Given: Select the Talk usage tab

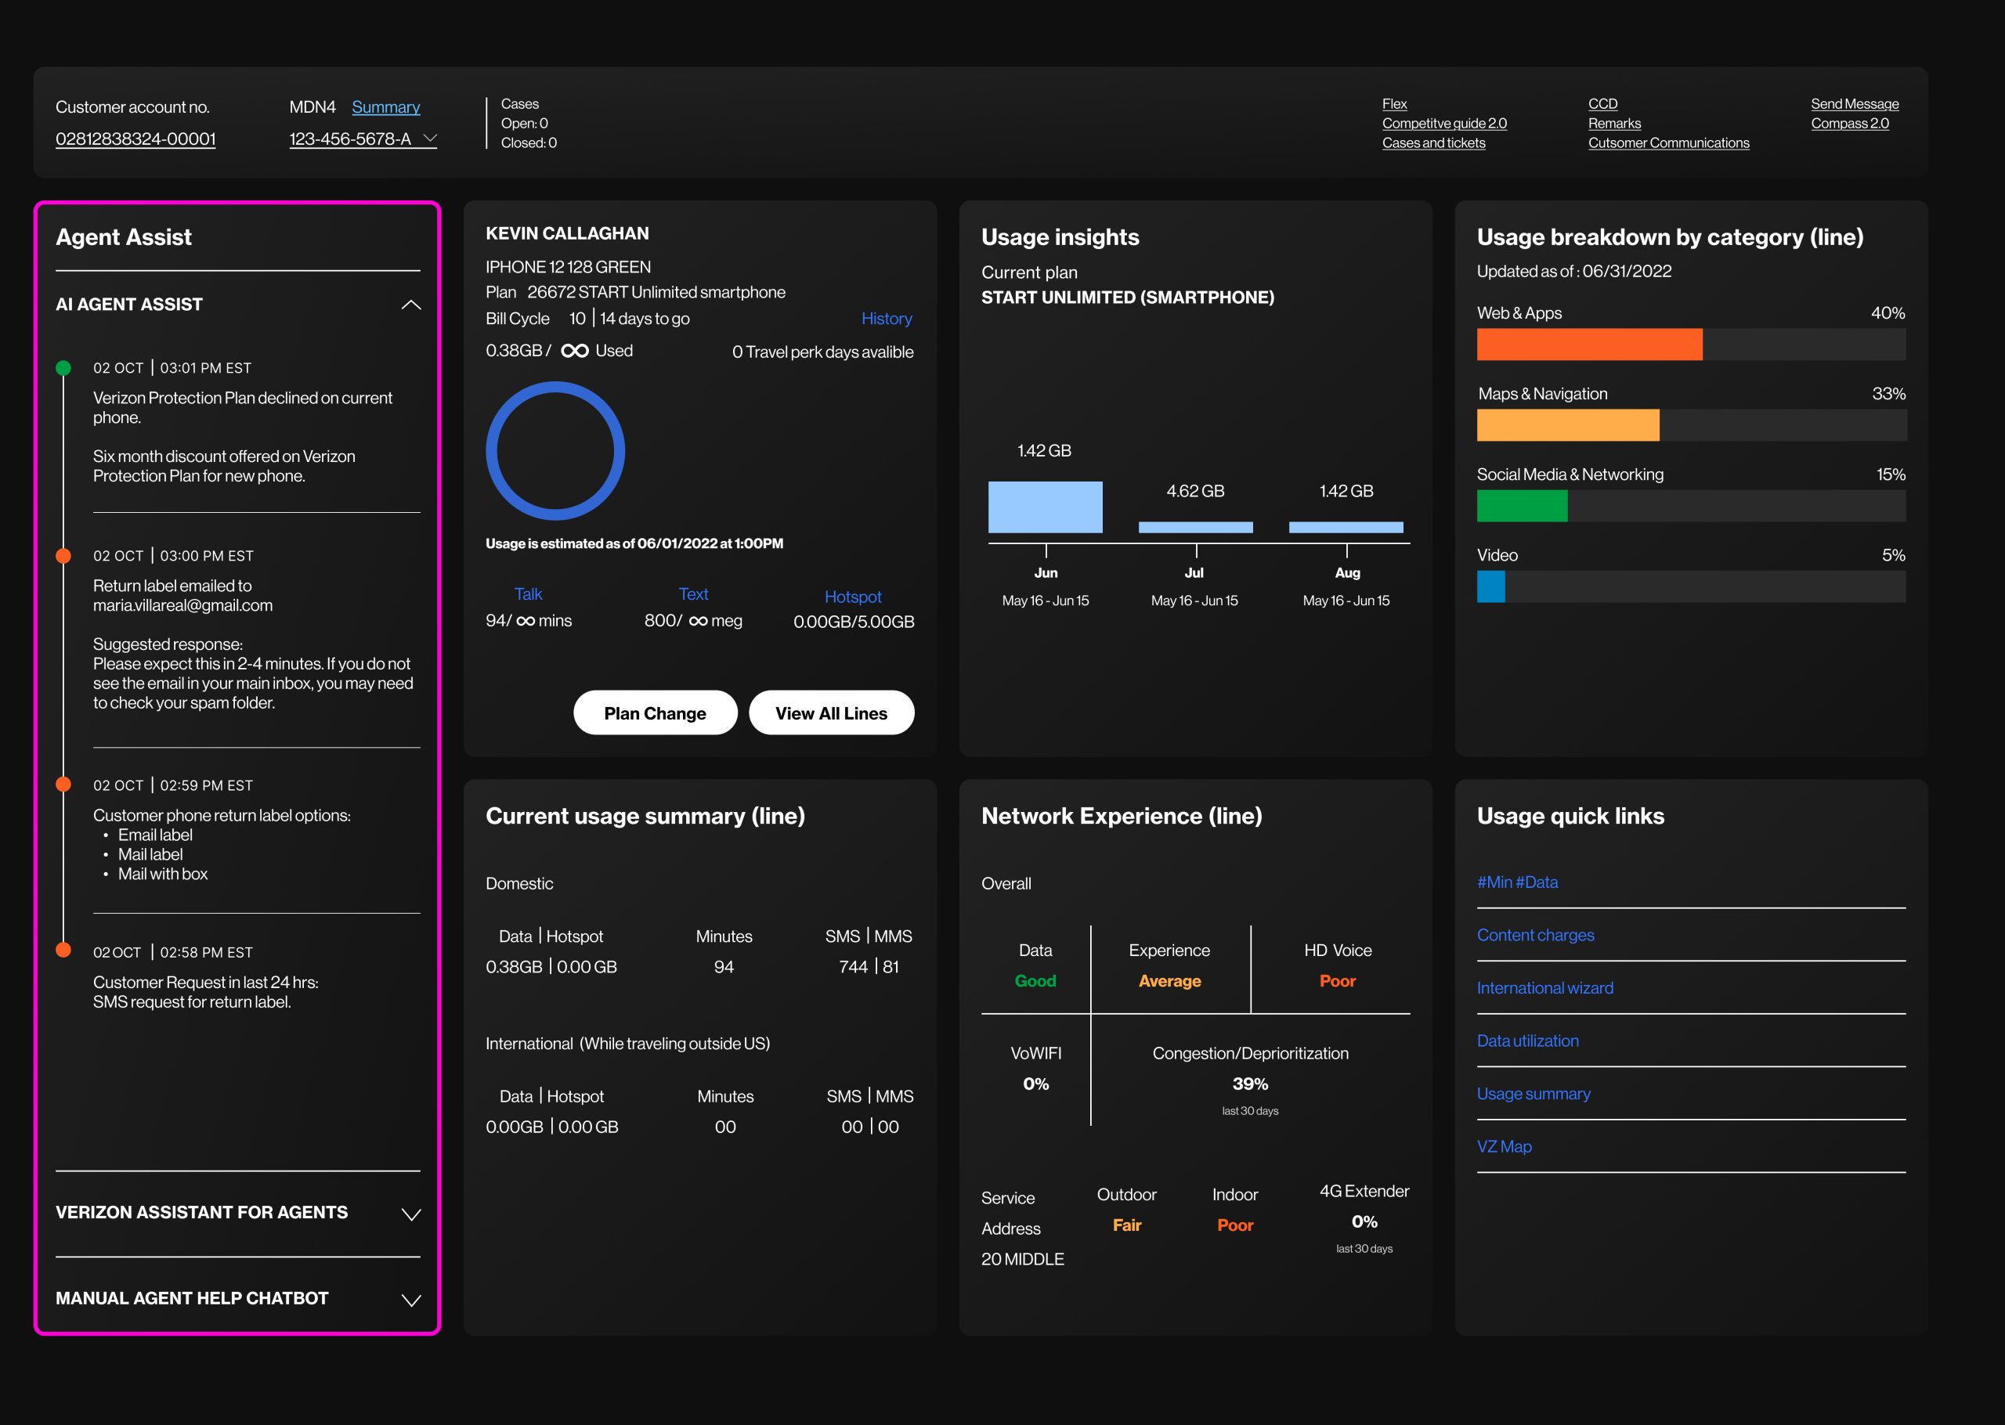Looking at the screenshot, I should (528, 594).
